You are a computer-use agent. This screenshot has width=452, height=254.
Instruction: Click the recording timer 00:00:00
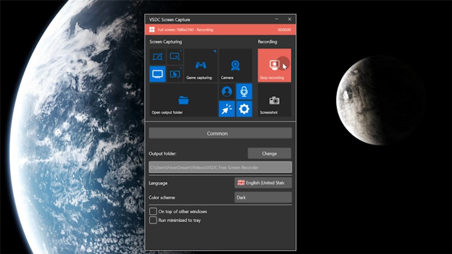pyautogui.click(x=284, y=30)
